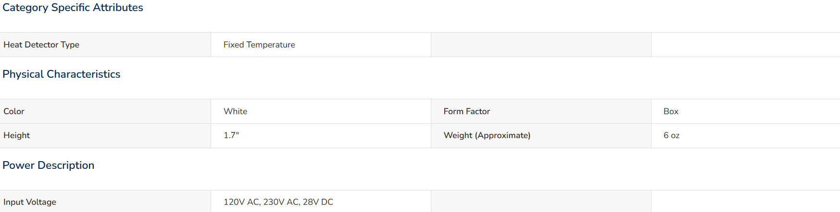Click the 1.7" height value

click(x=231, y=135)
